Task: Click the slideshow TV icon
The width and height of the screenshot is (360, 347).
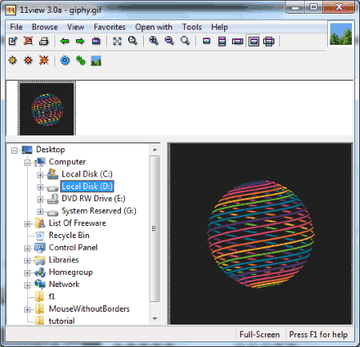Action: click(x=96, y=41)
